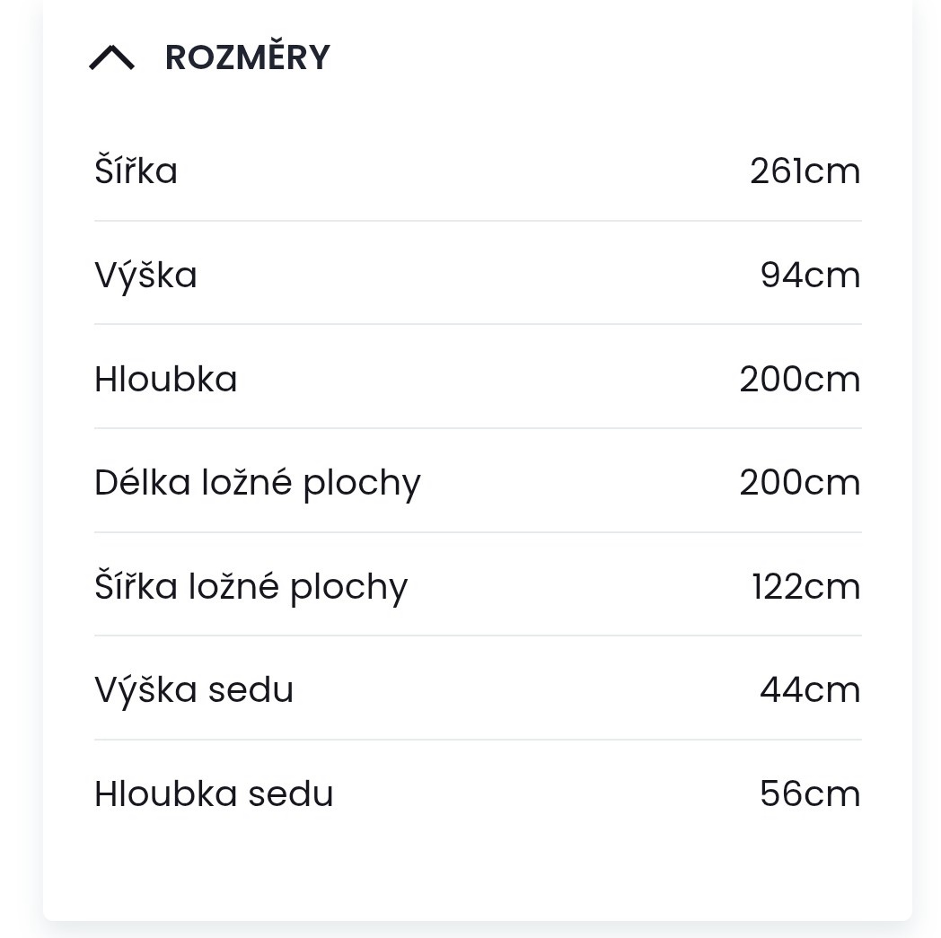Click the Výška sedu table row
The height and width of the screenshot is (938, 941).
tap(478, 689)
